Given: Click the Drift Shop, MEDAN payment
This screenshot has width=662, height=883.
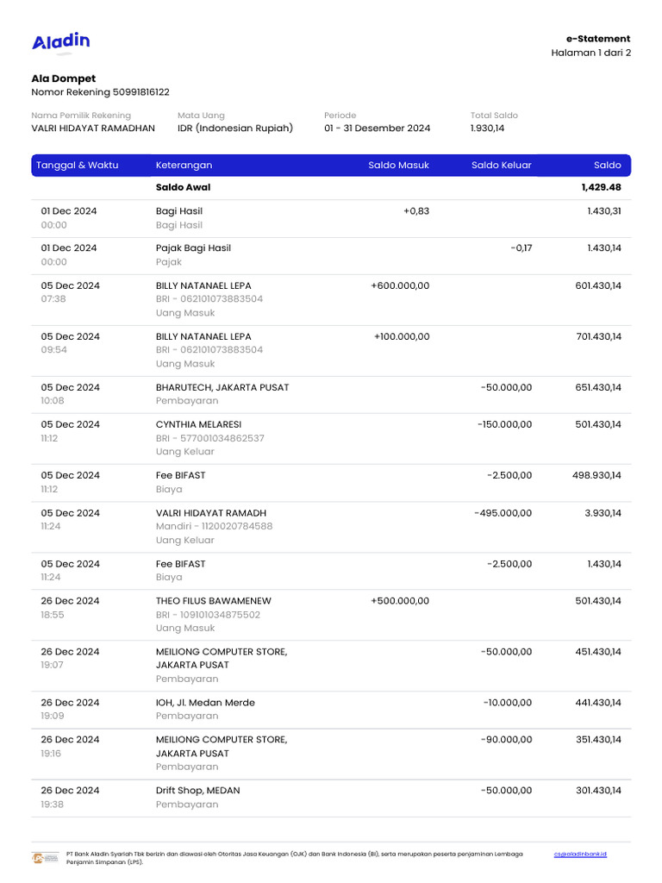Looking at the screenshot, I should (197, 790).
